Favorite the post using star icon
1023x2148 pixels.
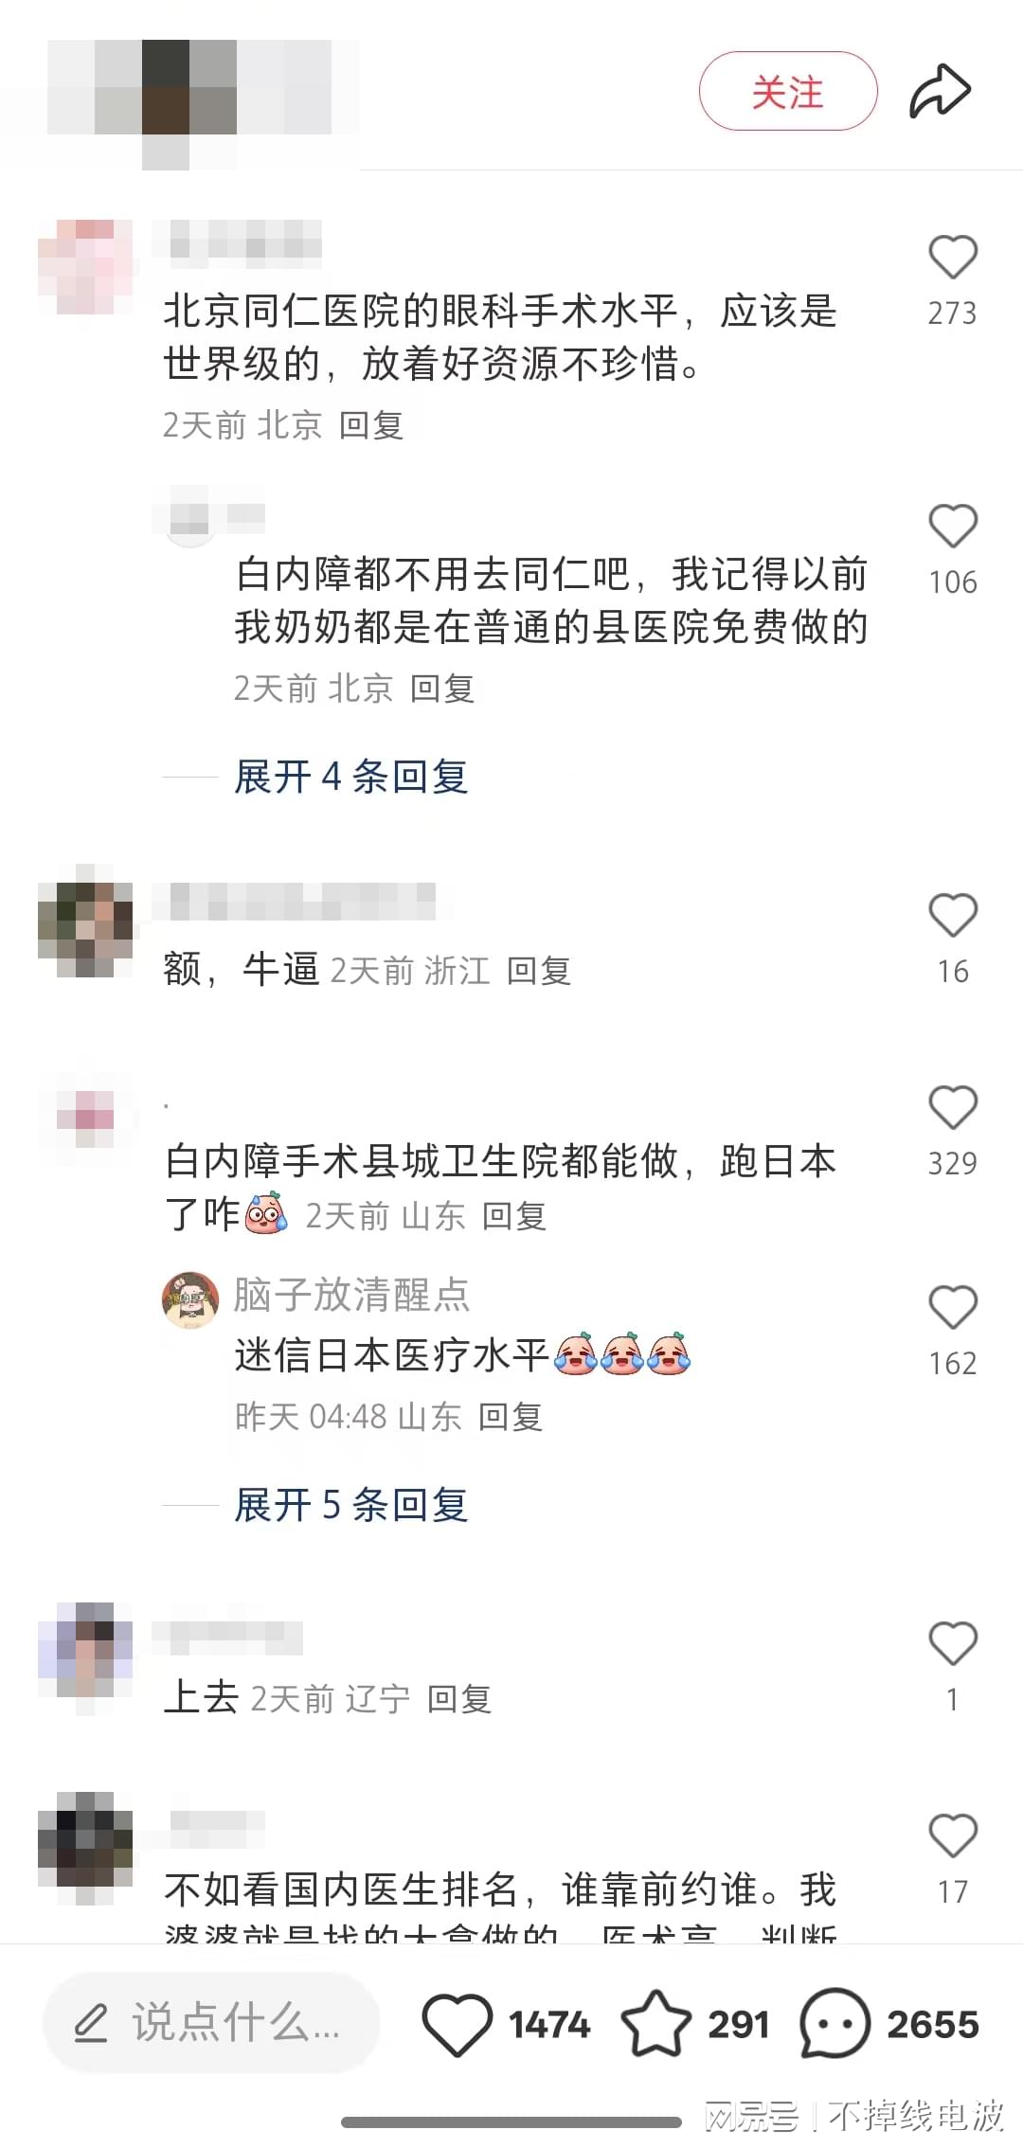tap(655, 2022)
